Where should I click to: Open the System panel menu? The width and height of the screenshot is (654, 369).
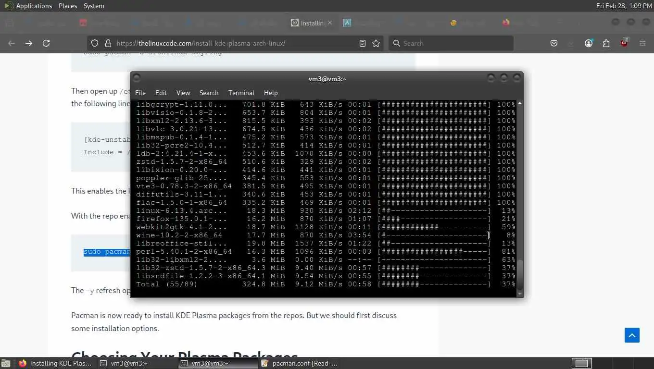[94, 6]
